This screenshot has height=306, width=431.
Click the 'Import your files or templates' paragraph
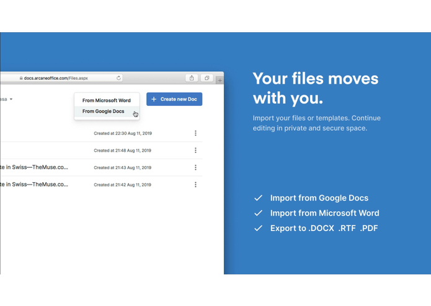pyautogui.click(x=317, y=123)
